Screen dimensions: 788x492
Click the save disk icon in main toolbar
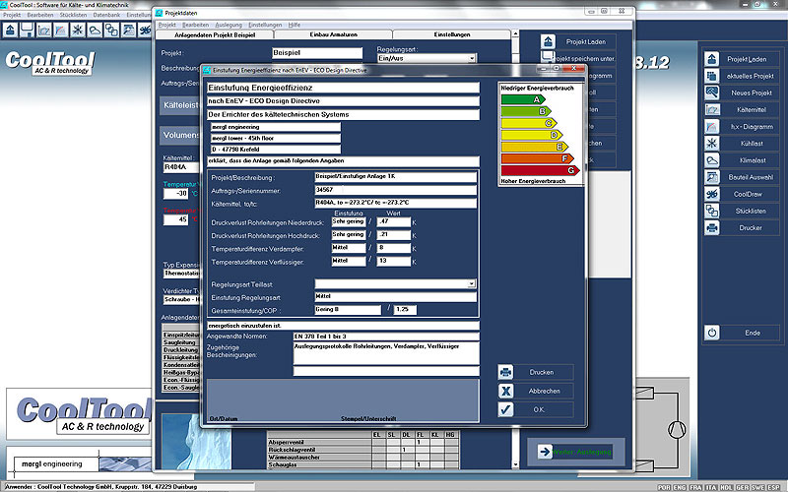(28, 31)
